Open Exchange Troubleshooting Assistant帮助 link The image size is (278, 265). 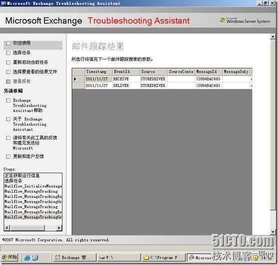29,105
